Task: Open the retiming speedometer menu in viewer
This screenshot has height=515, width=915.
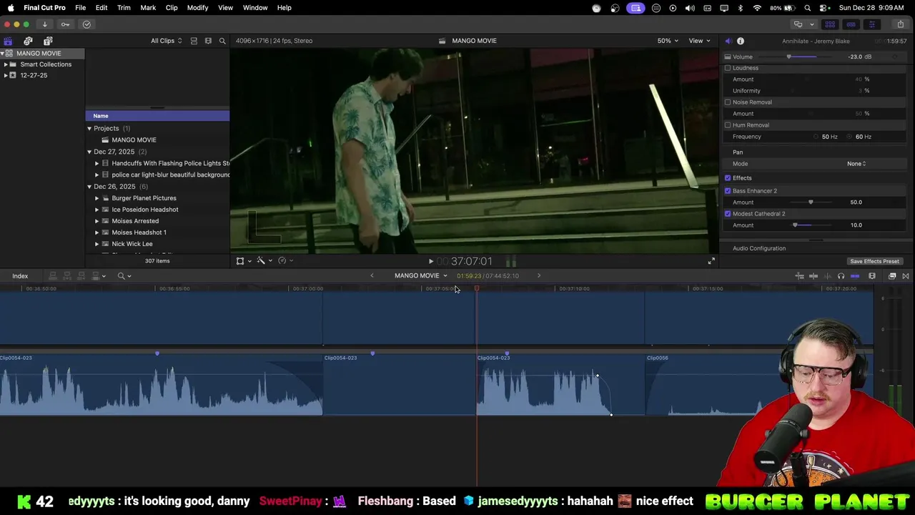Action: [x=285, y=261]
